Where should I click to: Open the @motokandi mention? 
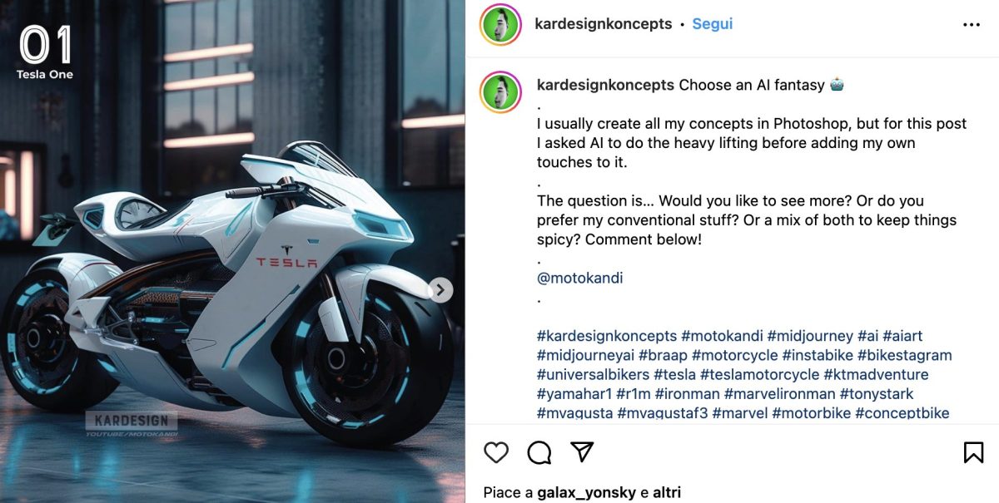pyautogui.click(x=580, y=278)
